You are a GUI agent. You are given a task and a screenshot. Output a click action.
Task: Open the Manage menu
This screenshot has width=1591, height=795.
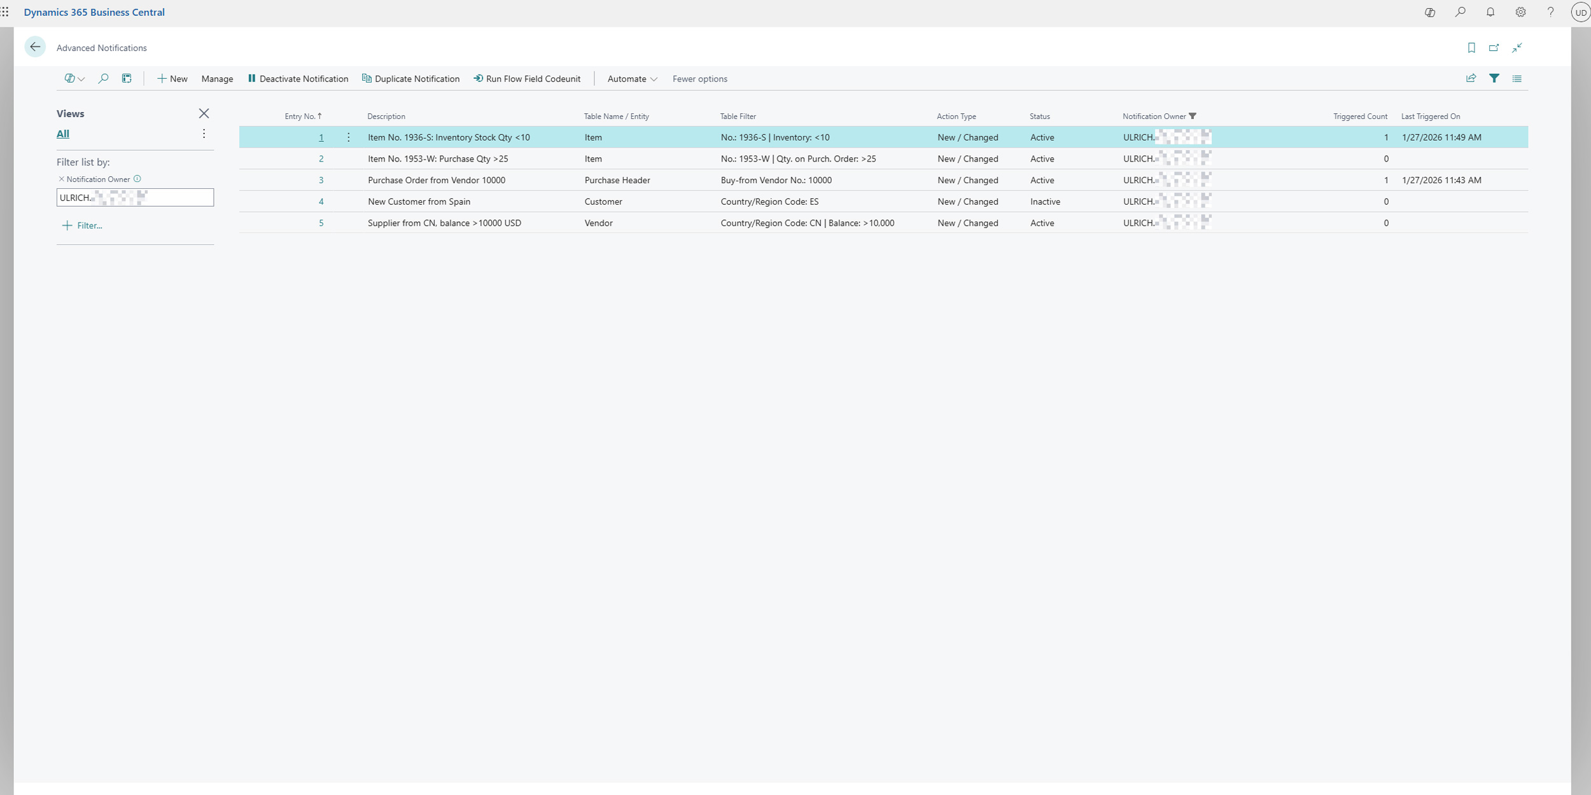point(217,79)
